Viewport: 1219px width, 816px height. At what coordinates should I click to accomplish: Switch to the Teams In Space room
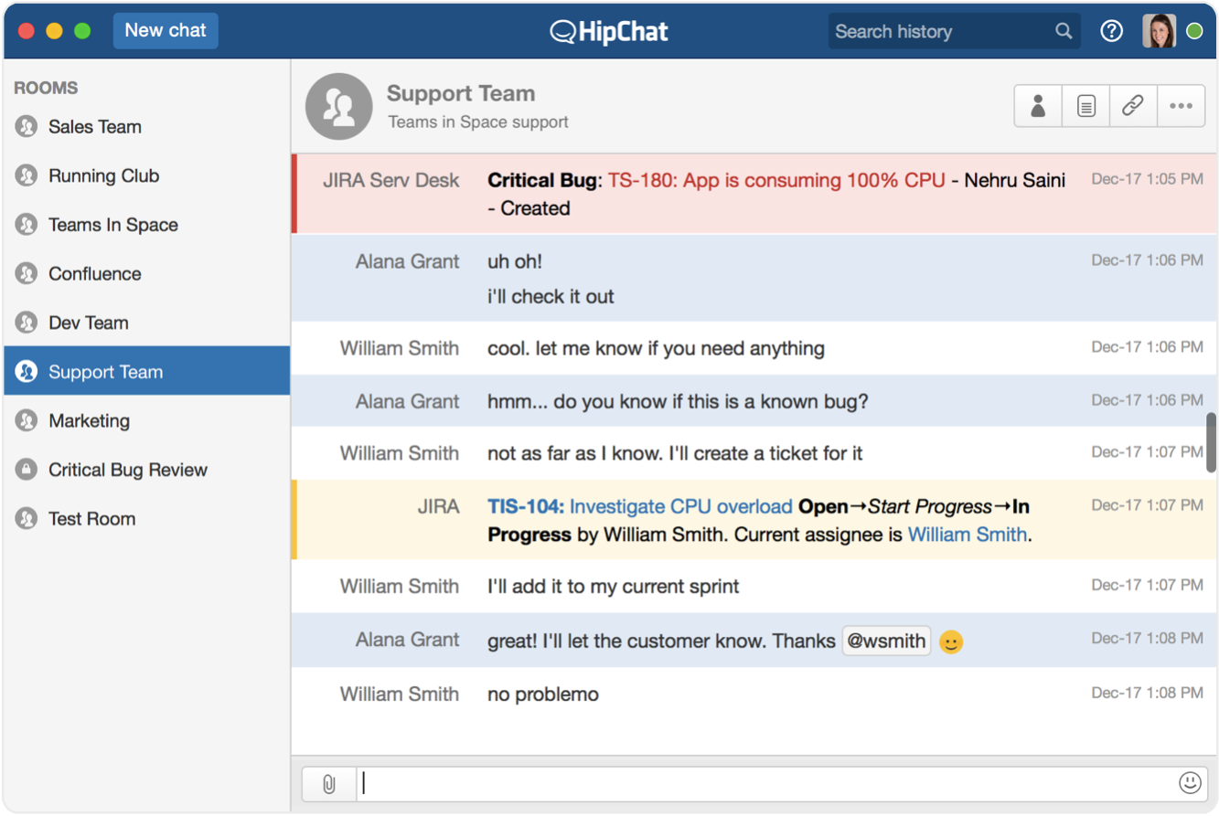click(x=146, y=225)
